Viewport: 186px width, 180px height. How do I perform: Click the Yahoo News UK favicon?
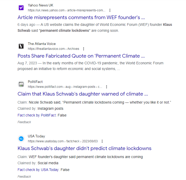pos(21,8)
